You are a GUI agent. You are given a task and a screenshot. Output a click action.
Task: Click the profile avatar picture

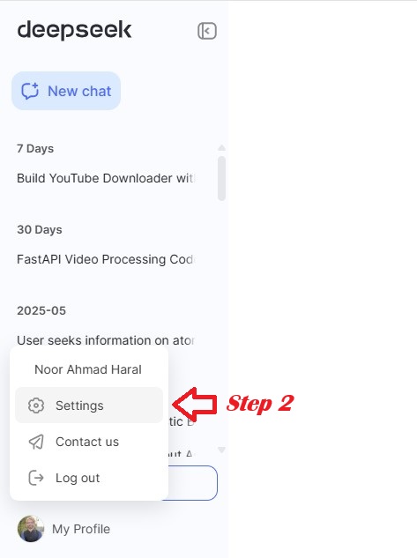(31, 529)
